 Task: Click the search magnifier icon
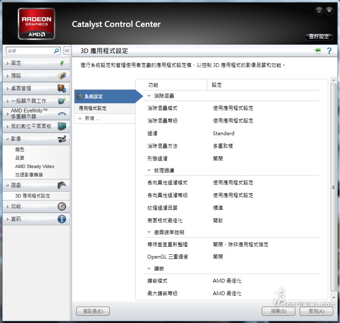(x=56, y=51)
